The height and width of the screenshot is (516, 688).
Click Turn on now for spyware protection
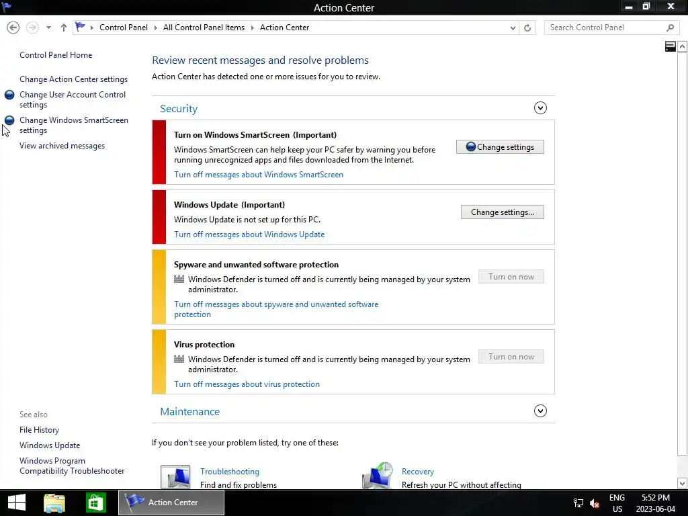pyautogui.click(x=511, y=277)
